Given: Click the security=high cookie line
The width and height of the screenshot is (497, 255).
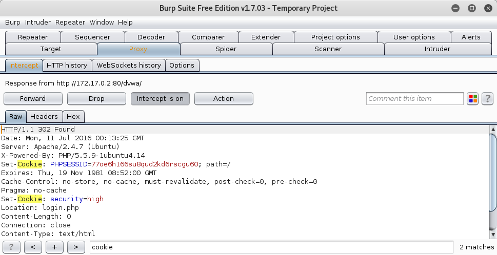Looking at the screenshot, I should pyautogui.click(x=52, y=199).
